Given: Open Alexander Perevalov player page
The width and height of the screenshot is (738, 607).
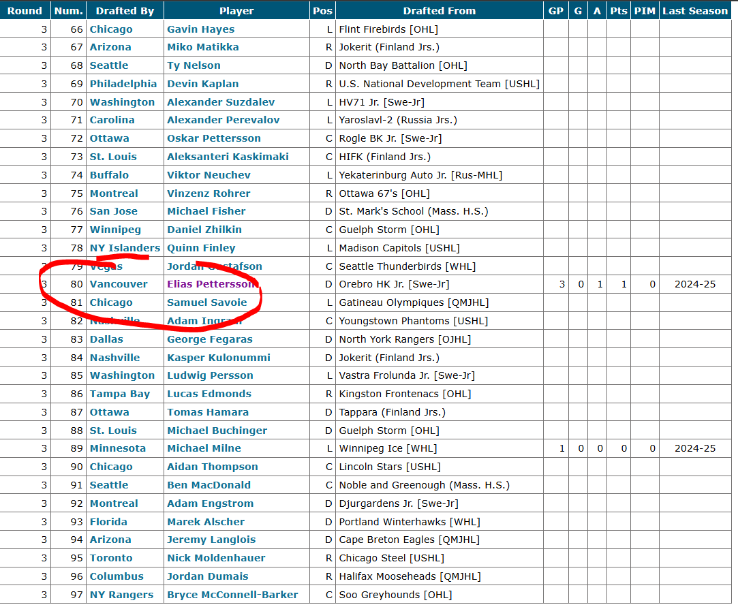Looking at the screenshot, I should coord(223,120).
